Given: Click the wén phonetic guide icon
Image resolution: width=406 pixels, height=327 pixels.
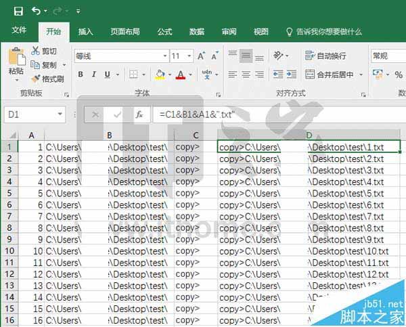Looking at the screenshot, I should pyautogui.click(x=207, y=74).
